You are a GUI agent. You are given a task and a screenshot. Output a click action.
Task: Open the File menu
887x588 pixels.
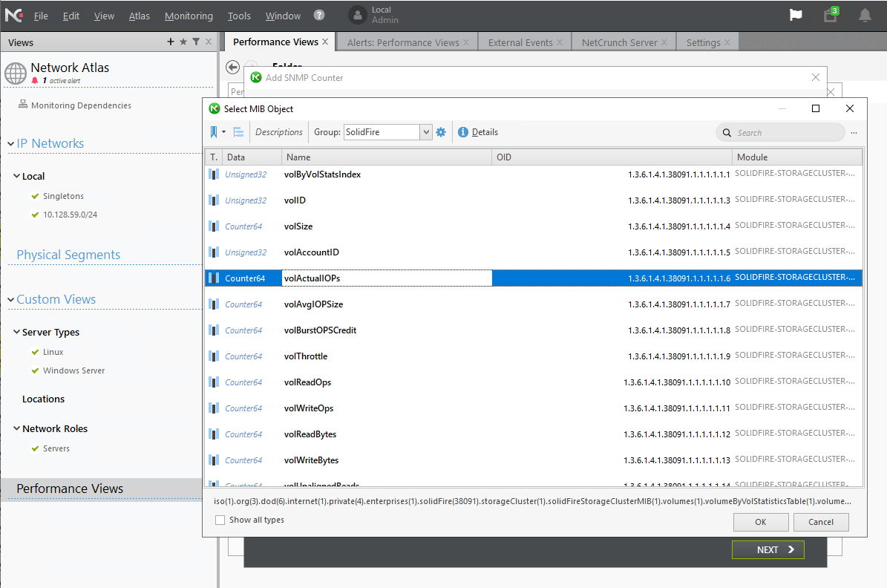click(x=41, y=16)
